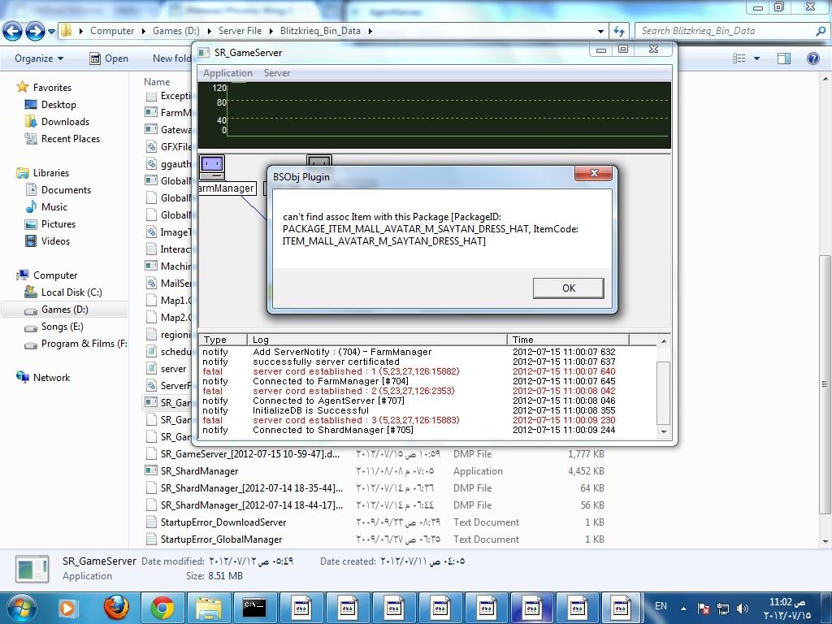Select Games (D:) in the navigation pane
Image resolution: width=832 pixels, height=624 pixels.
[64, 310]
